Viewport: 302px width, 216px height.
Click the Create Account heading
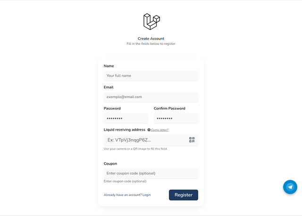pos(151,39)
